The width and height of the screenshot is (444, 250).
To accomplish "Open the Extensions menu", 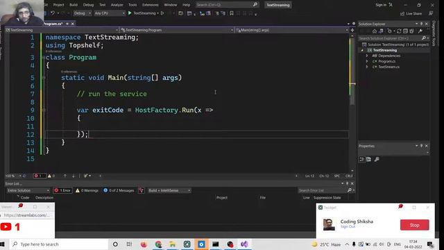I will click(150, 5).
